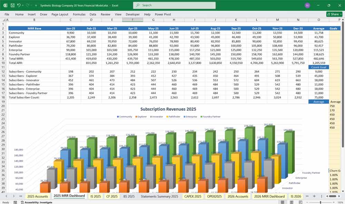Switch to the Formulas ribbon tab
This screenshot has width=345, height=204.
coord(79,14)
